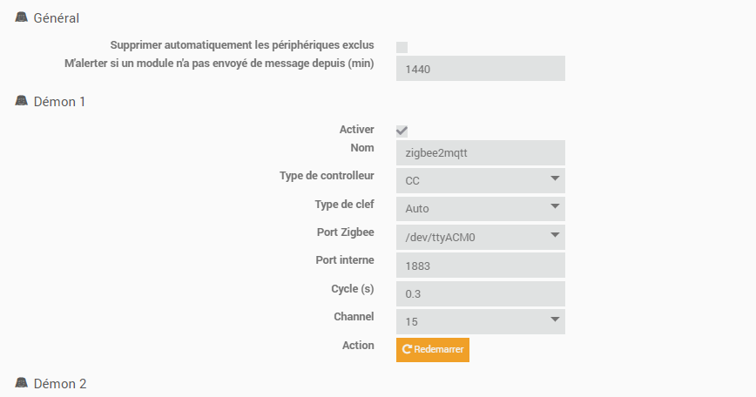Click the Activer label text
This screenshot has height=397, width=756.
356,130
